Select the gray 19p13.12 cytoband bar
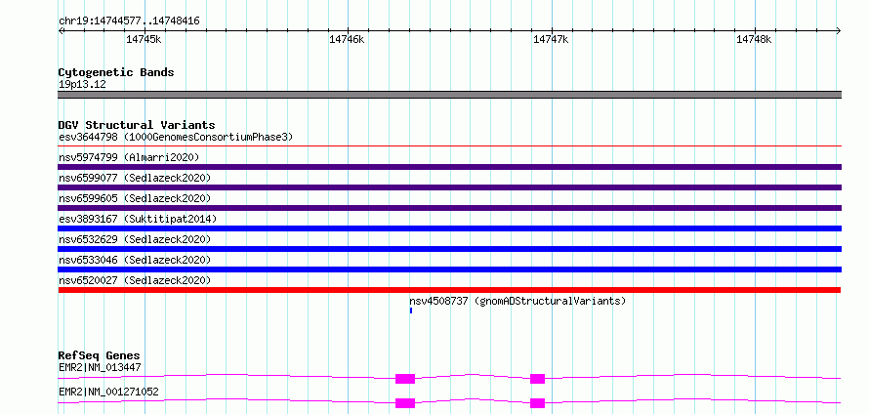Screen dimensions: 869x414 tap(449, 95)
